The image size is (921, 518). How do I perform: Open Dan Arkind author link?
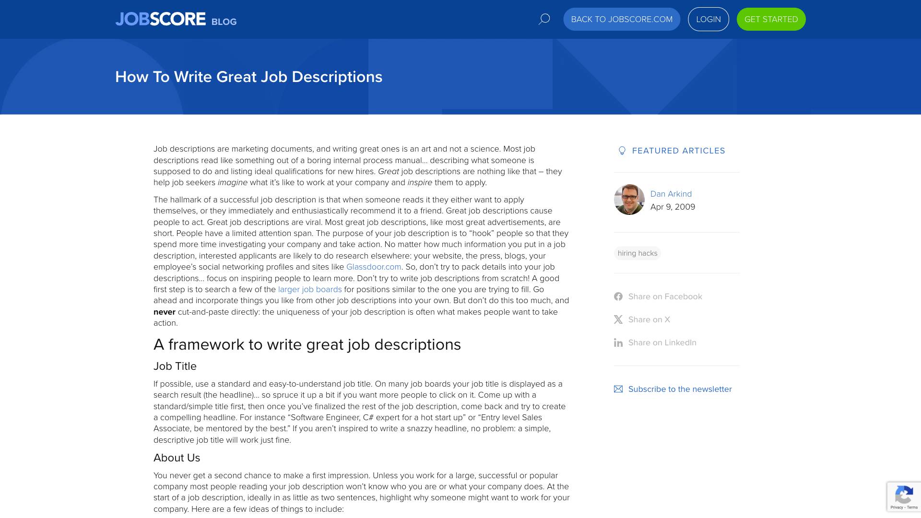coord(671,194)
